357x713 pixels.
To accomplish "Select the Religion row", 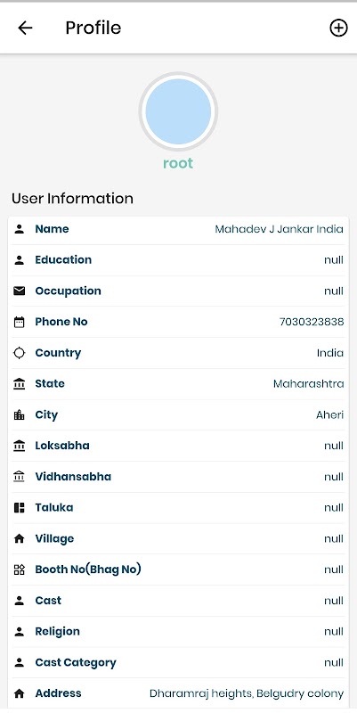I will click(x=178, y=632).
